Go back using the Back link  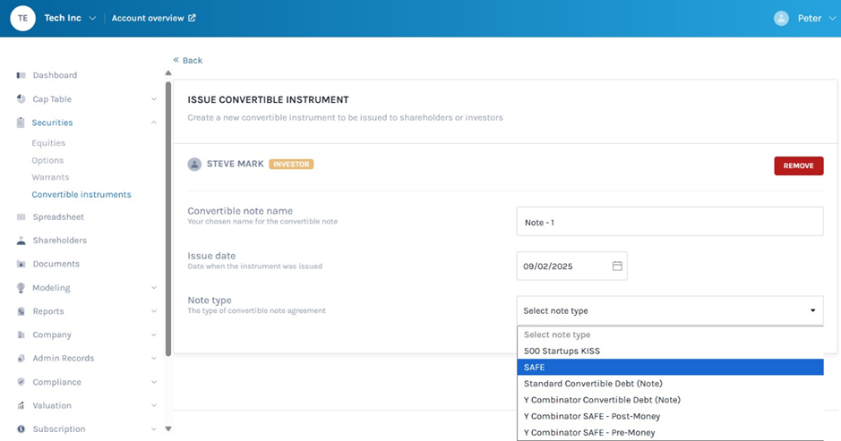(188, 60)
